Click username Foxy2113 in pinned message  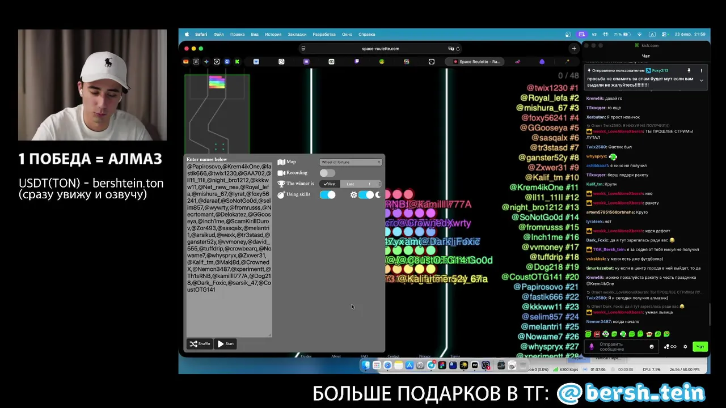(x=660, y=71)
